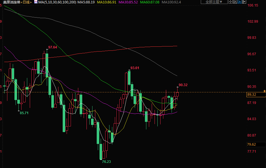Screen dimensions: 266x168
Task: Click the crosshair cursor icon in top toolbar
Action: pyautogui.click(x=231, y=2)
